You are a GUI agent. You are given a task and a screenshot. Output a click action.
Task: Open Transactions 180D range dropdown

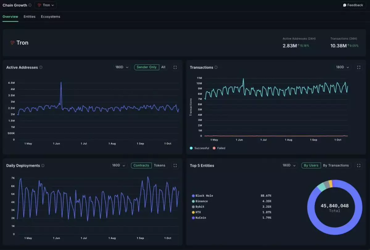click(x=343, y=67)
